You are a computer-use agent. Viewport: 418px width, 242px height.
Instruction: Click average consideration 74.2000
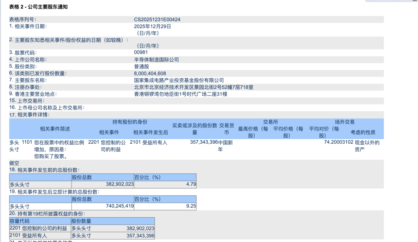(334, 142)
